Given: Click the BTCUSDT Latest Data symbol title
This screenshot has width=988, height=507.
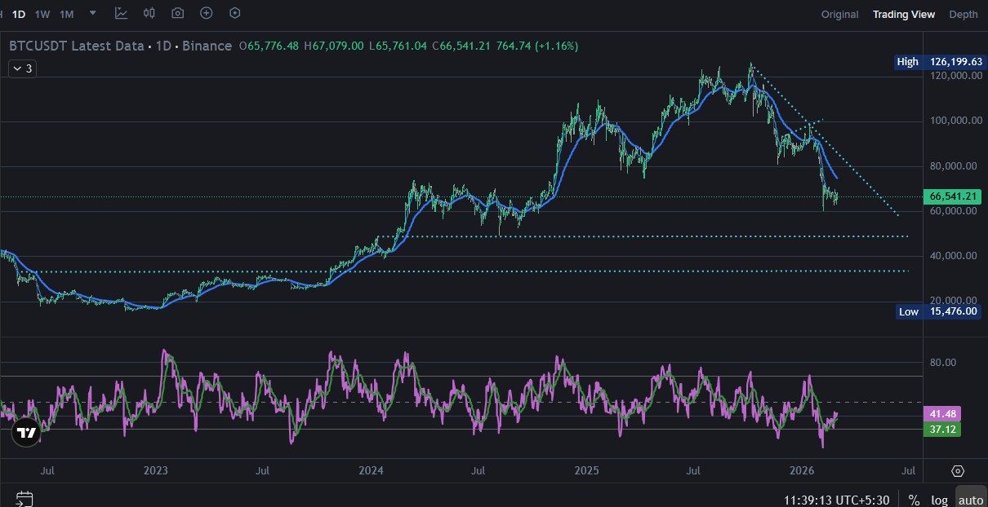Looking at the screenshot, I should tap(77, 46).
